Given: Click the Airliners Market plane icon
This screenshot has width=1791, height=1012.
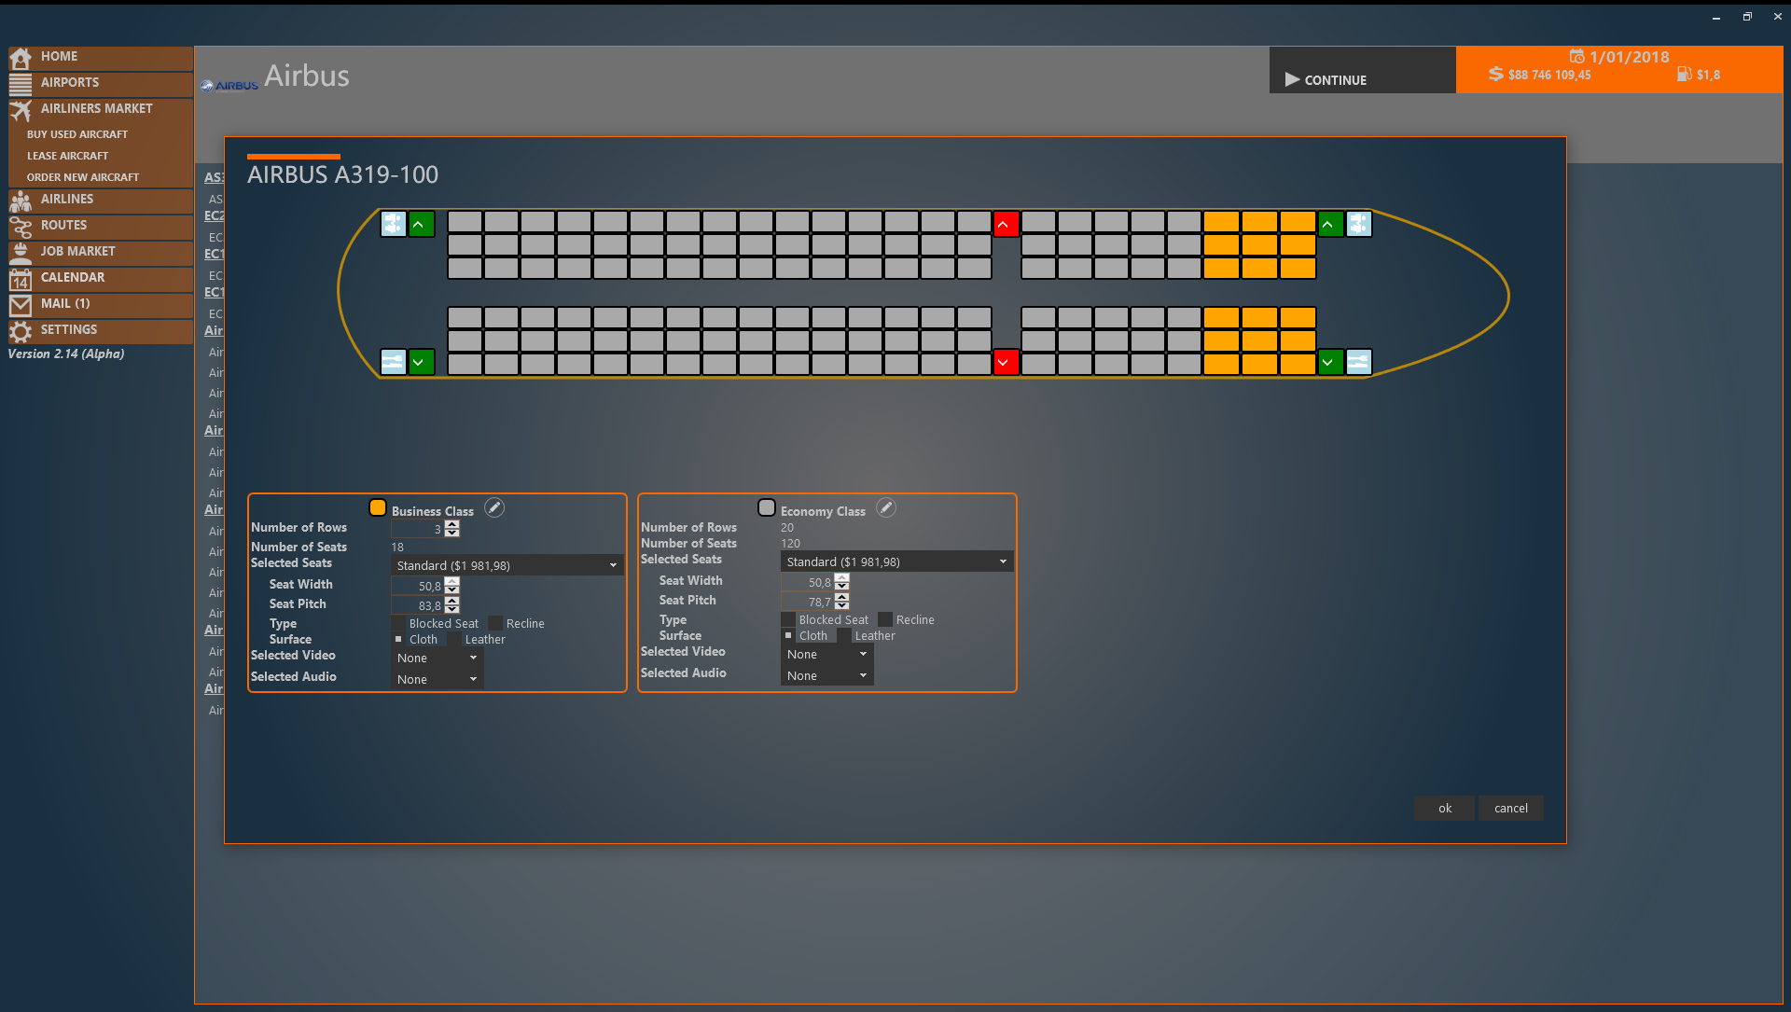Looking at the screenshot, I should click(x=21, y=110).
